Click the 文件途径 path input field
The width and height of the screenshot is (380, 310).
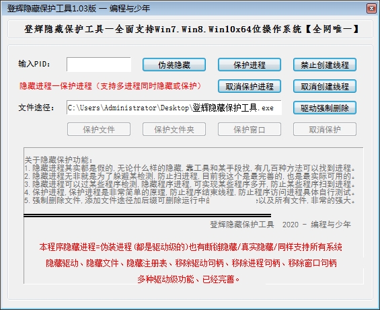(174, 108)
